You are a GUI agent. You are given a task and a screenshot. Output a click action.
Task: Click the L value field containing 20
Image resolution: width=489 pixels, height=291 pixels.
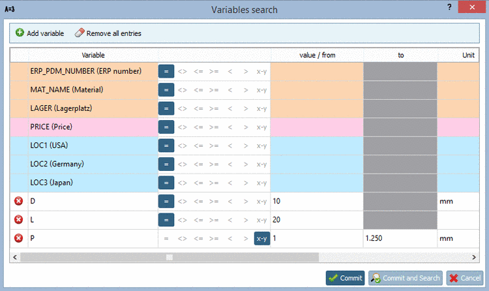pos(317,220)
